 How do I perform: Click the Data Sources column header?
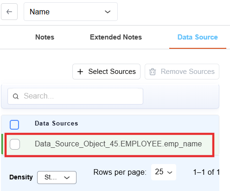57,124
